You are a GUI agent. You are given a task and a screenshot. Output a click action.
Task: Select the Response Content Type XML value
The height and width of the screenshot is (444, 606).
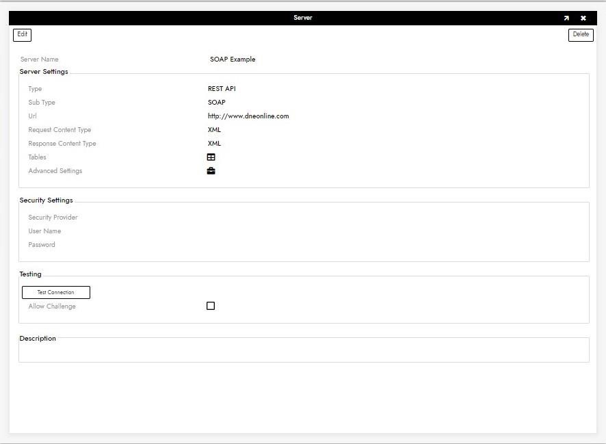tap(214, 144)
